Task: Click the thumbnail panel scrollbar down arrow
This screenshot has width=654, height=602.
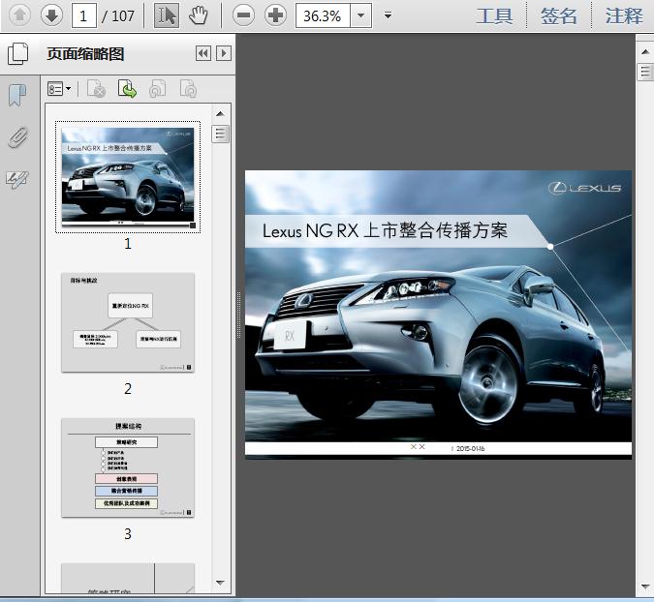Action: point(221,583)
